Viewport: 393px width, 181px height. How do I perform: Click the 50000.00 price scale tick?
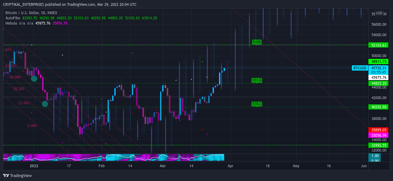click(378, 56)
